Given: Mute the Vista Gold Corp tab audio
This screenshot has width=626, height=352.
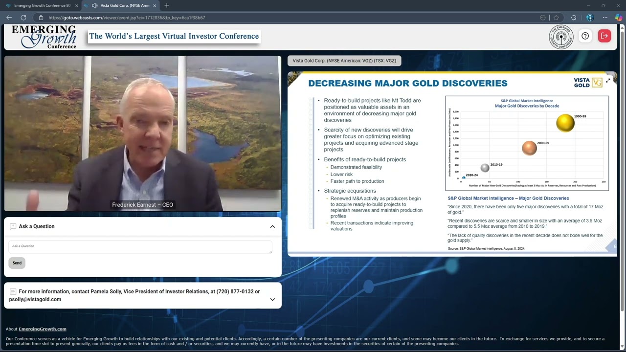Looking at the screenshot, I should coord(94,5).
